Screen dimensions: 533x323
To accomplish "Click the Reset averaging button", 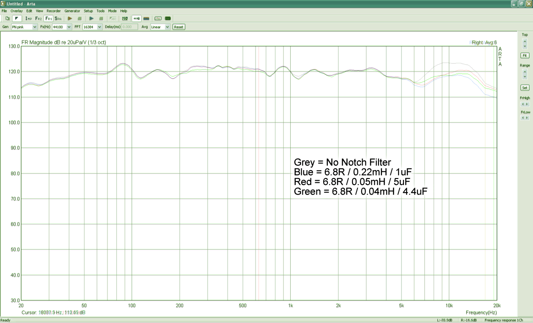I will [x=179, y=27].
